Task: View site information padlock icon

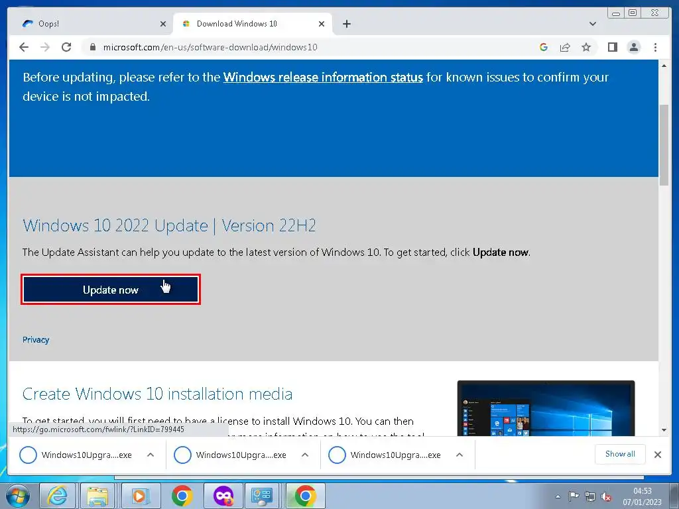Action: tap(92, 47)
